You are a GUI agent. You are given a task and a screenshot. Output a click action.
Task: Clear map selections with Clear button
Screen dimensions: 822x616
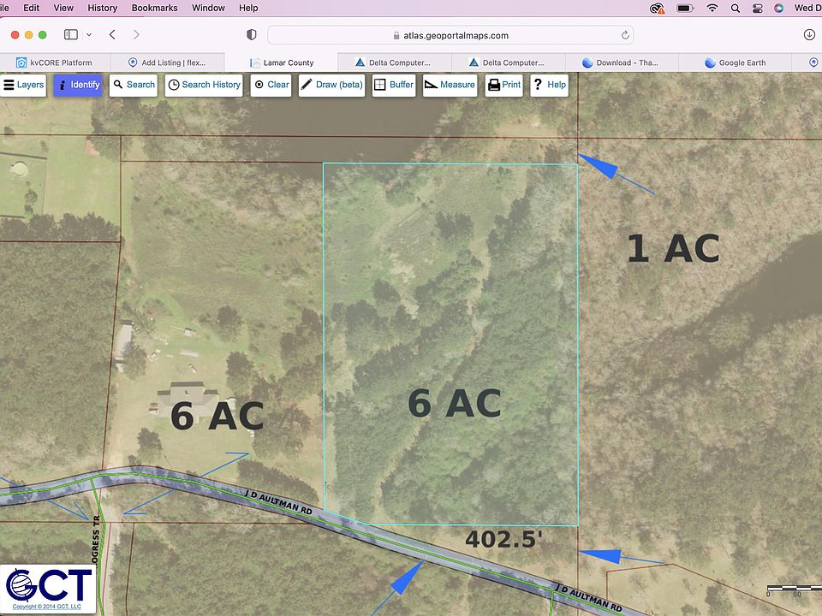click(271, 85)
